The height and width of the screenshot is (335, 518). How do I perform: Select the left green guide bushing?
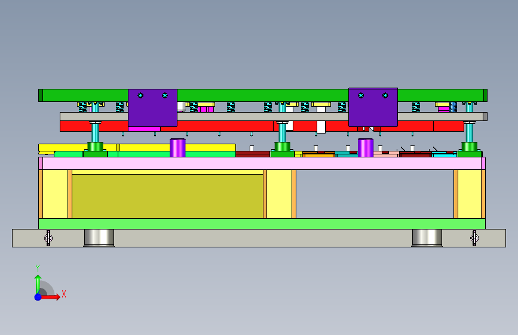95,150
